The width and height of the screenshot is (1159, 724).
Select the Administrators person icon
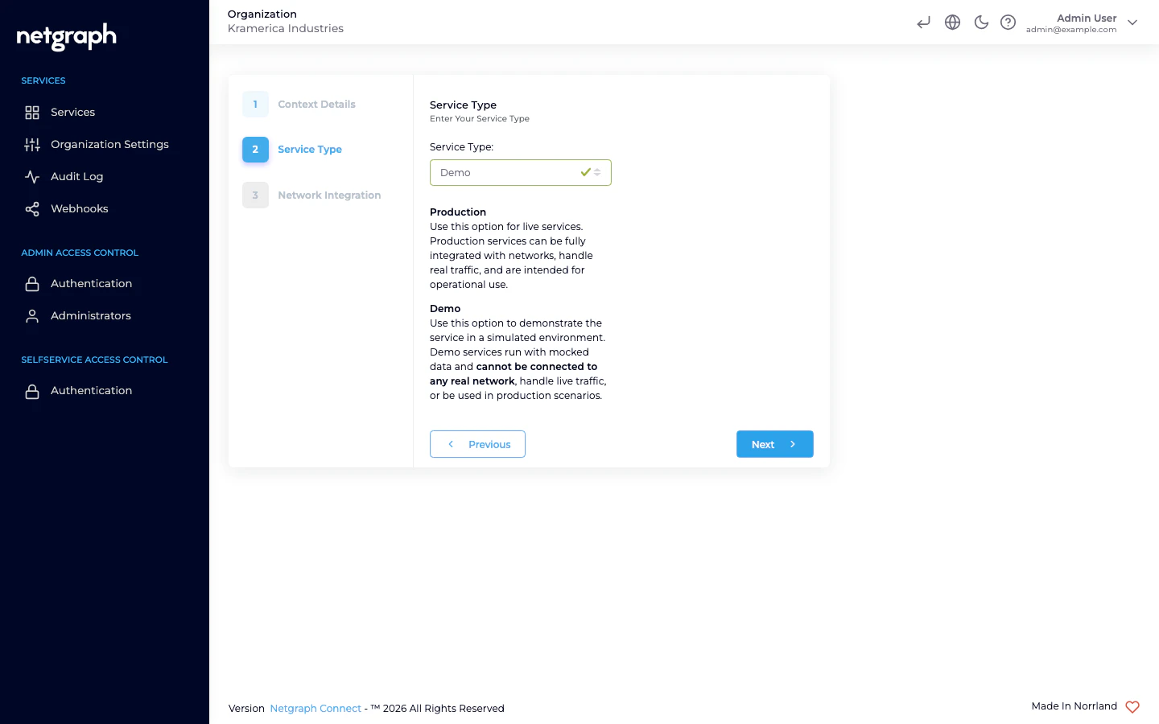32,315
